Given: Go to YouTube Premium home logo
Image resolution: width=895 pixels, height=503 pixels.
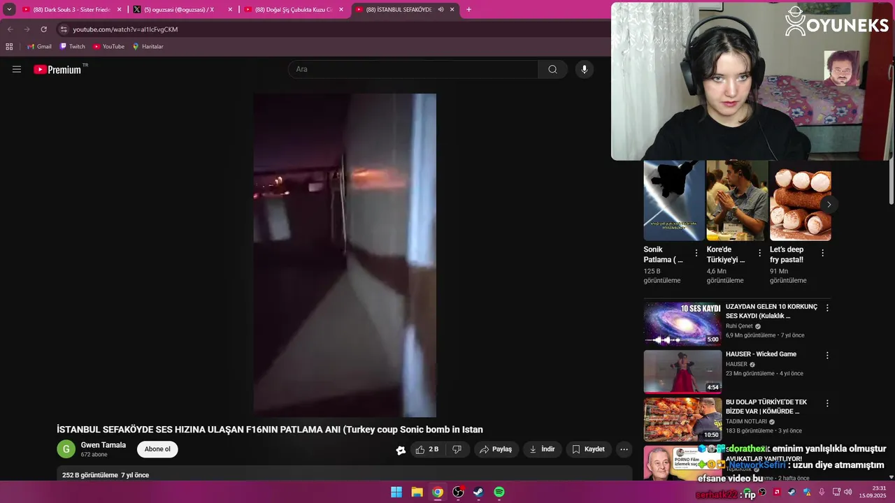Looking at the screenshot, I should coord(58,69).
